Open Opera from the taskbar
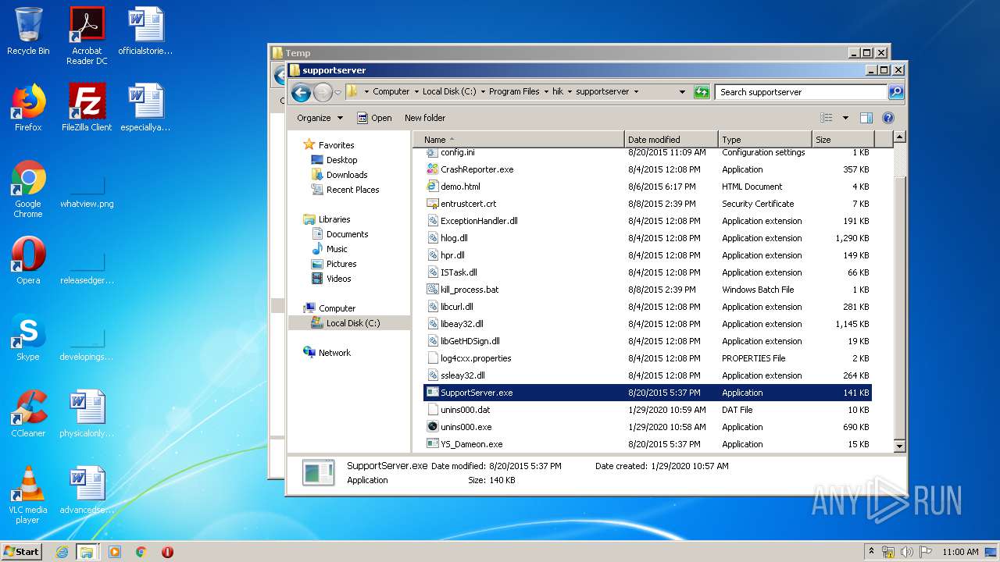1000x562 pixels. pyautogui.click(x=167, y=552)
